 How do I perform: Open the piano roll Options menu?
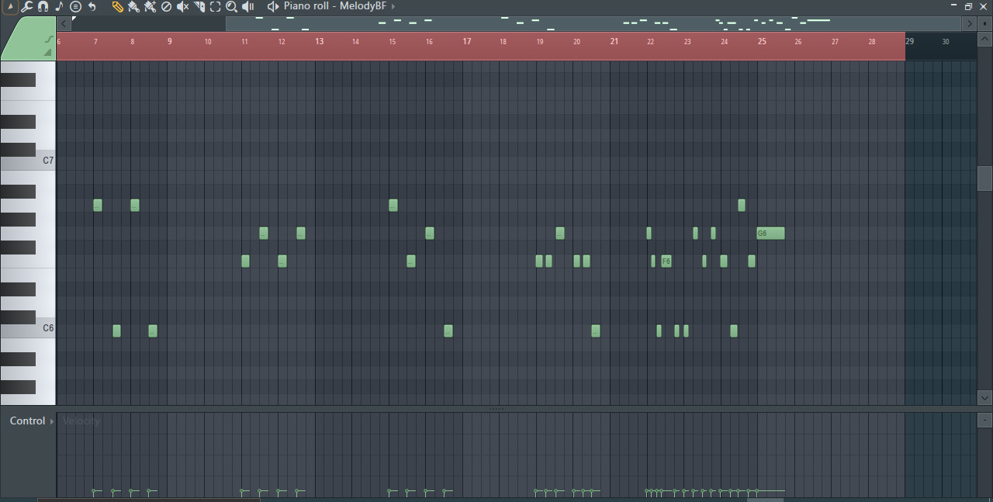pyautogui.click(x=74, y=6)
